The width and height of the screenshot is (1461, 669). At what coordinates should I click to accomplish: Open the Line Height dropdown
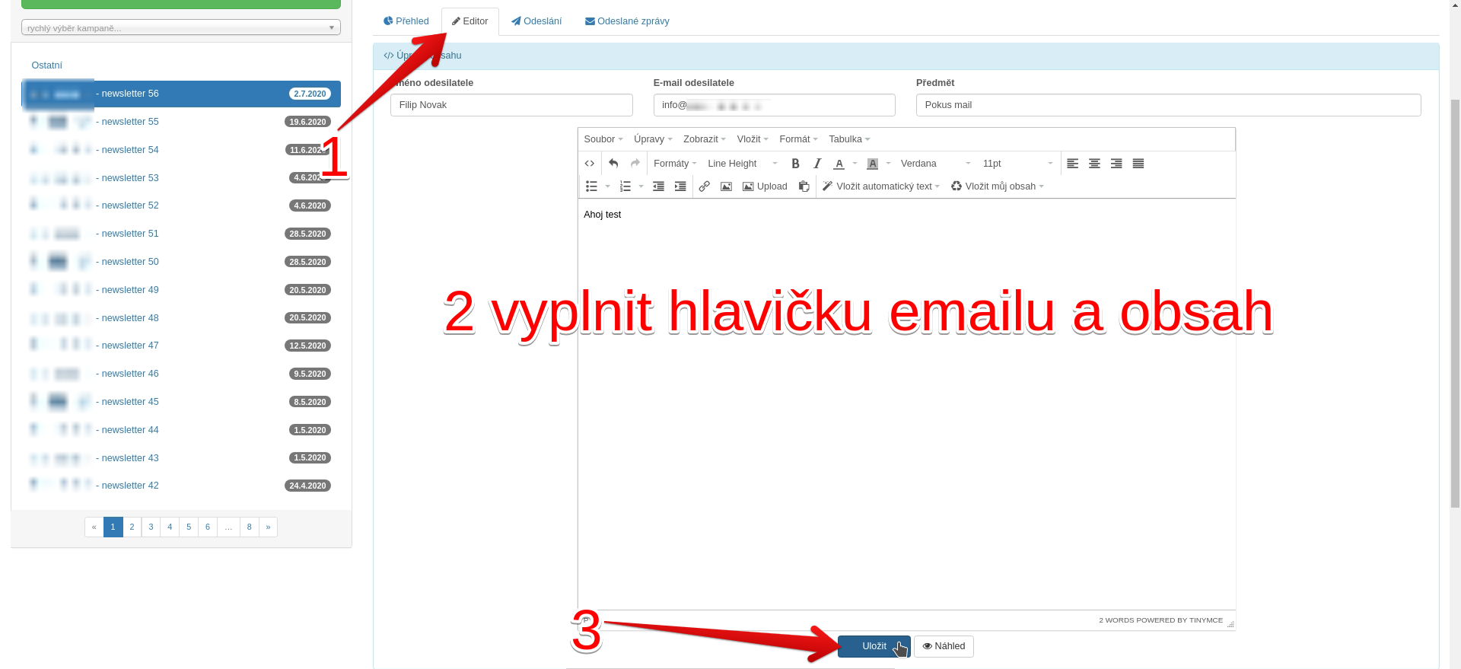(x=743, y=164)
